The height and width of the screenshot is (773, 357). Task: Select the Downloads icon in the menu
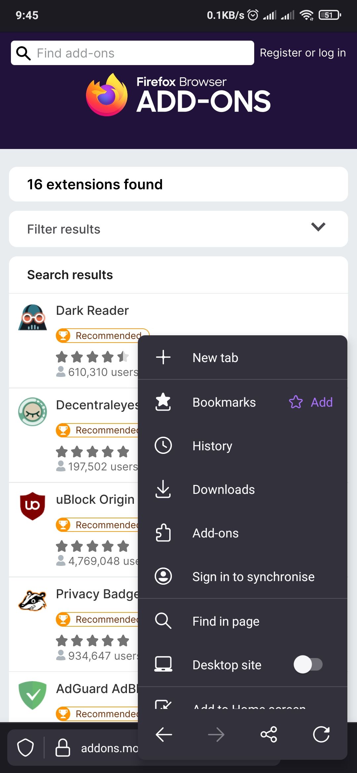pyautogui.click(x=163, y=490)
